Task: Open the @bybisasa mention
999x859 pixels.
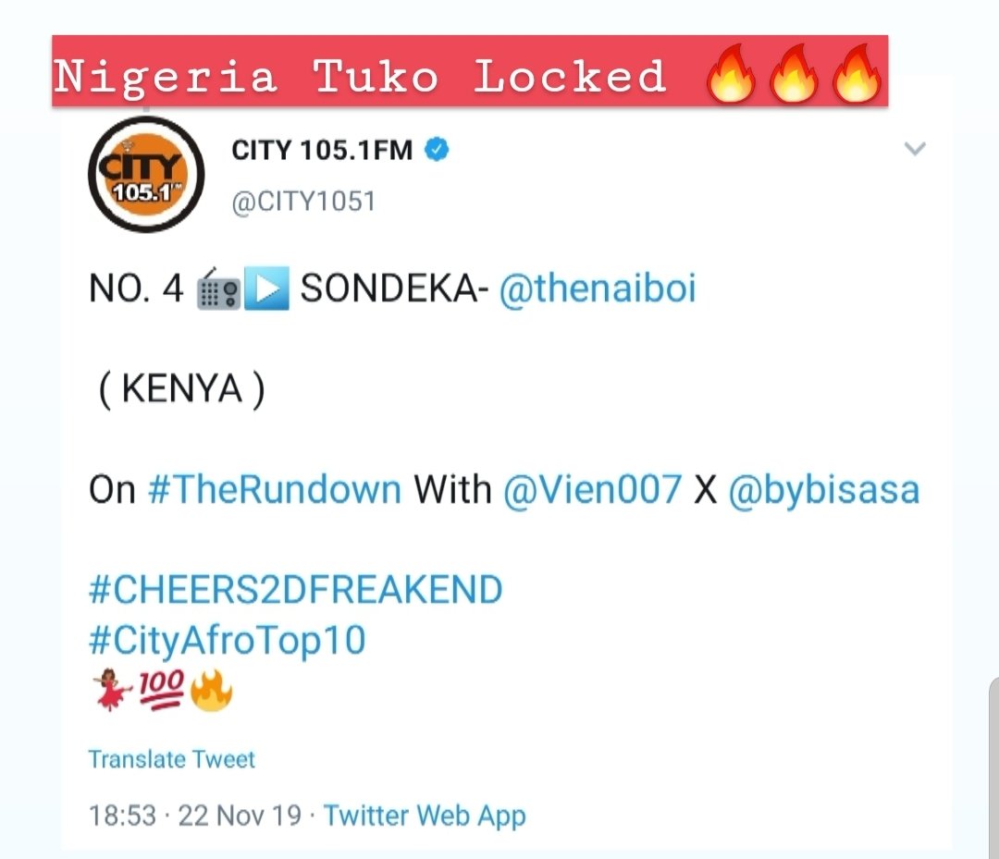Action: click(x=824, y=490)
